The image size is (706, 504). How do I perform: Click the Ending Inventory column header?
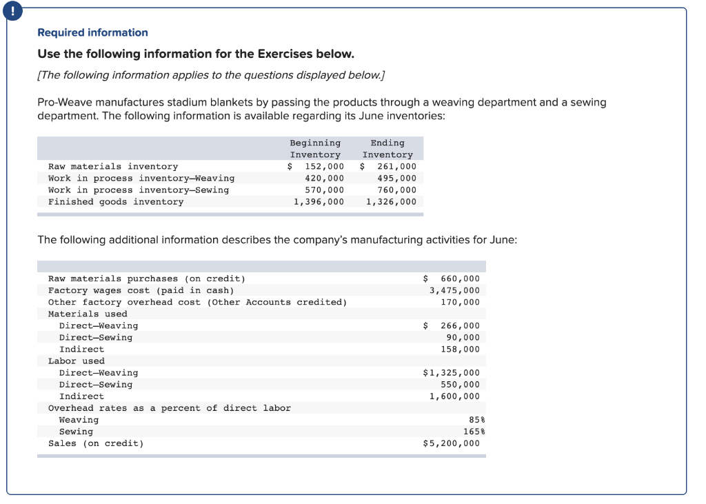387,148
